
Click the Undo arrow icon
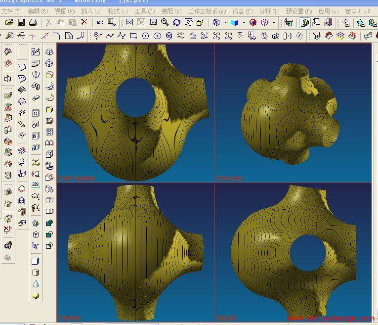click(100, 22)
